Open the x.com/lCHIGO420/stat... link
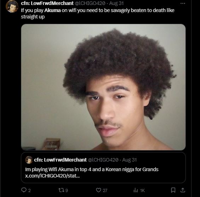200x197 pixels. point(52,176)
